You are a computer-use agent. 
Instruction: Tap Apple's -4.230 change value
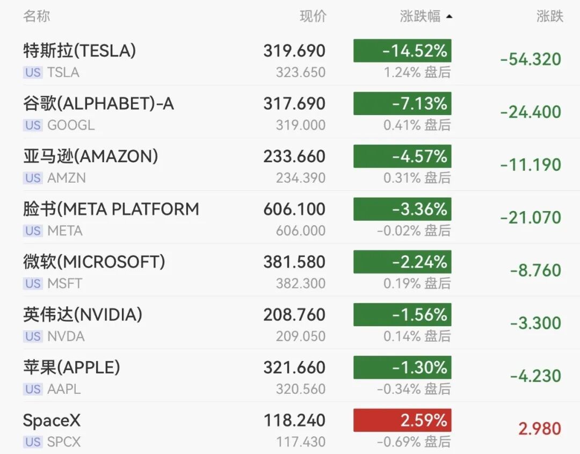[x=535, y=376]
